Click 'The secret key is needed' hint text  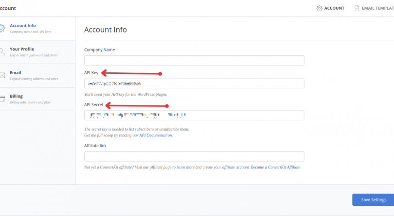pos(137,129)
